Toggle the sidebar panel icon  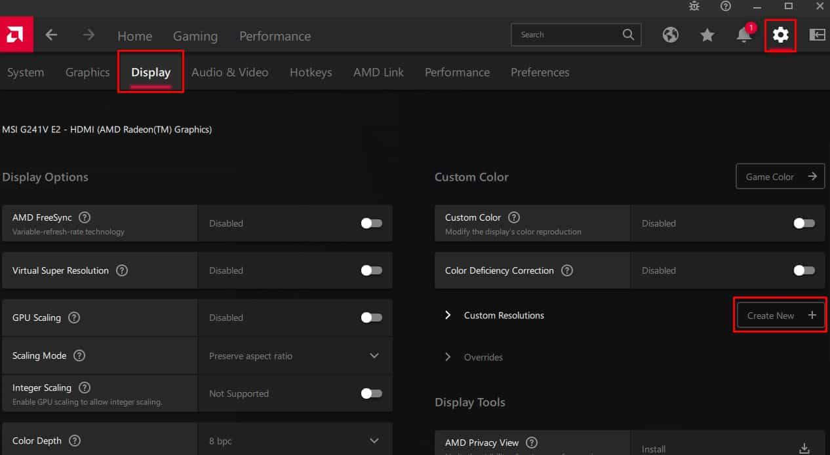pos(817,35)
